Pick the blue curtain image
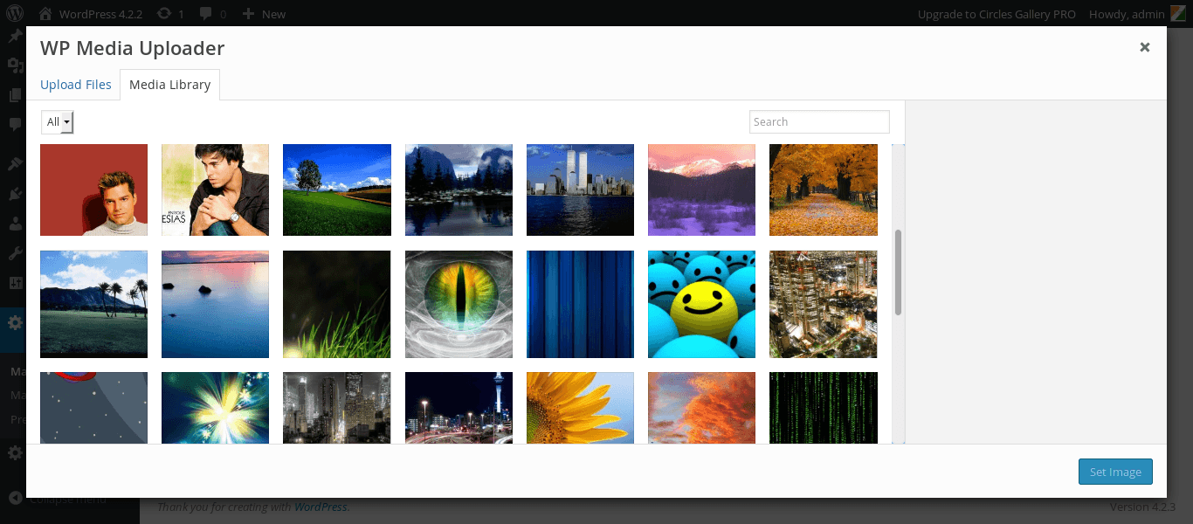Viewport: 1193px width, 524px height. (580, 304)
